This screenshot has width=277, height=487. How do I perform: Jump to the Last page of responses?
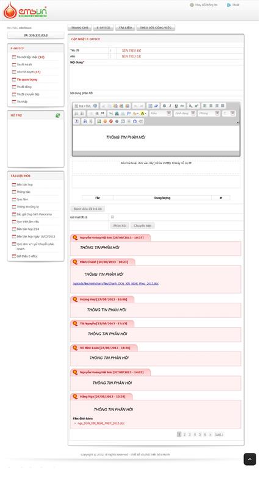pos(219,435)
